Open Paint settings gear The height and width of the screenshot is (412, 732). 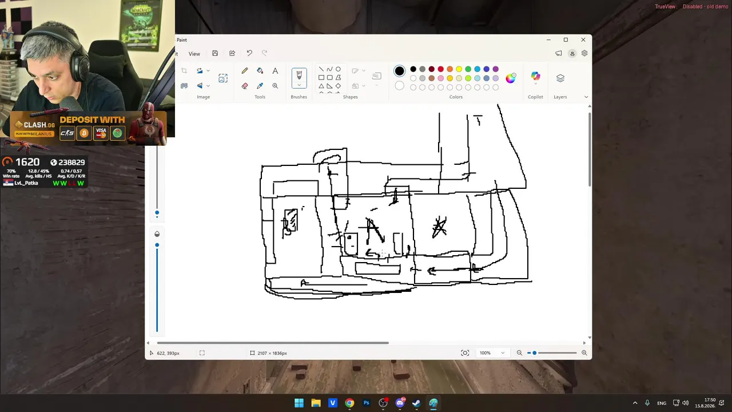[x=584, y=53]
